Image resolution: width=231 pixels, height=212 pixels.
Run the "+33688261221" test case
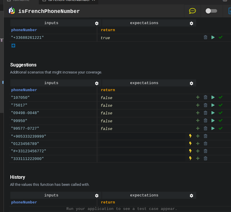pyautogui.click(x=213, y=37)
